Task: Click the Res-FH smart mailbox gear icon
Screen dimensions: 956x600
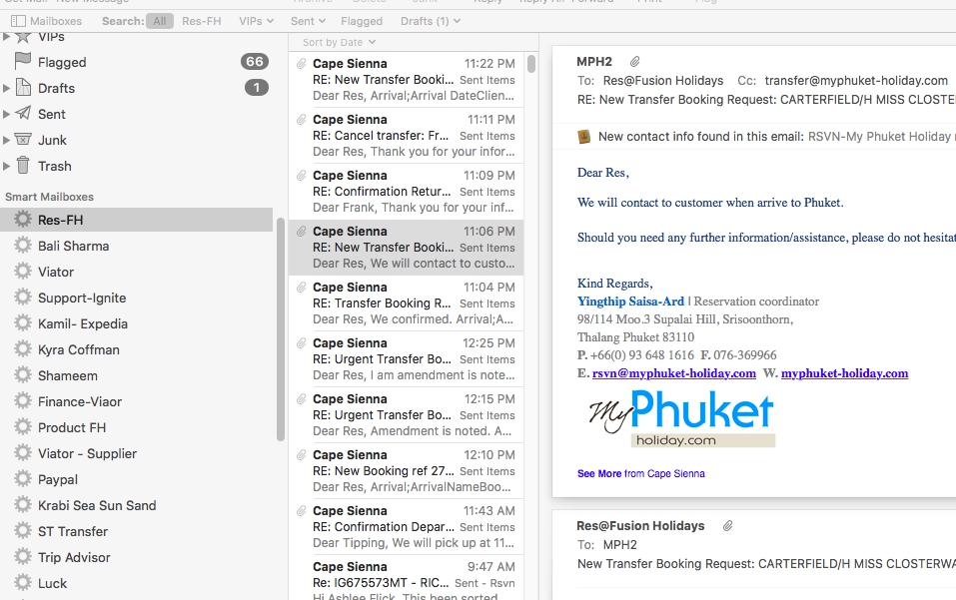Action: 23,220
